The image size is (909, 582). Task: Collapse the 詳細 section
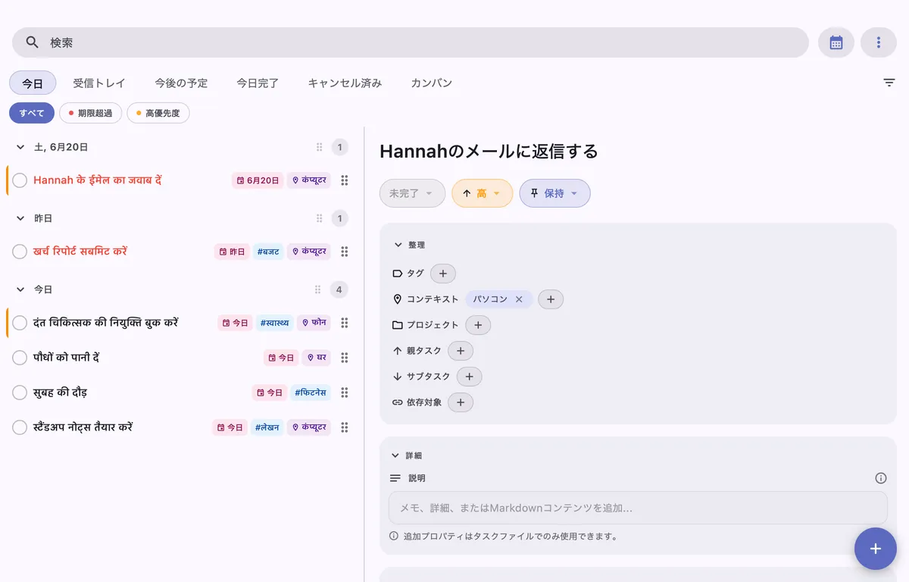coord(395,455)
